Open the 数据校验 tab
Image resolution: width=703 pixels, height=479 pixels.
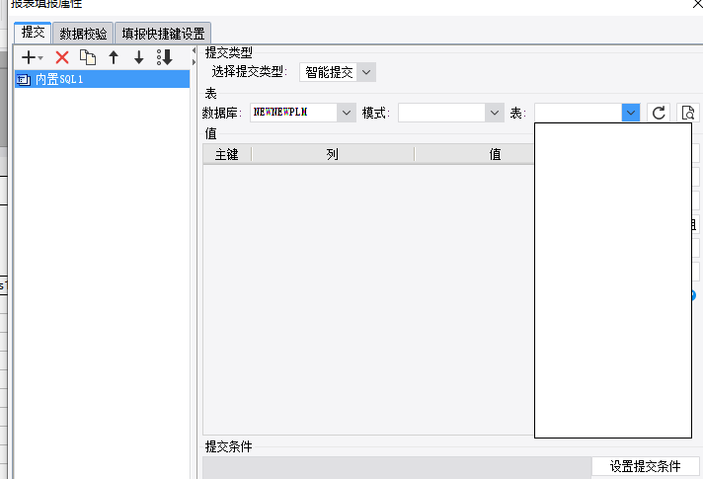pos(83,34)
